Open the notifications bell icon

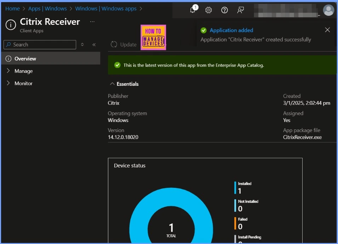coord(193,10)
